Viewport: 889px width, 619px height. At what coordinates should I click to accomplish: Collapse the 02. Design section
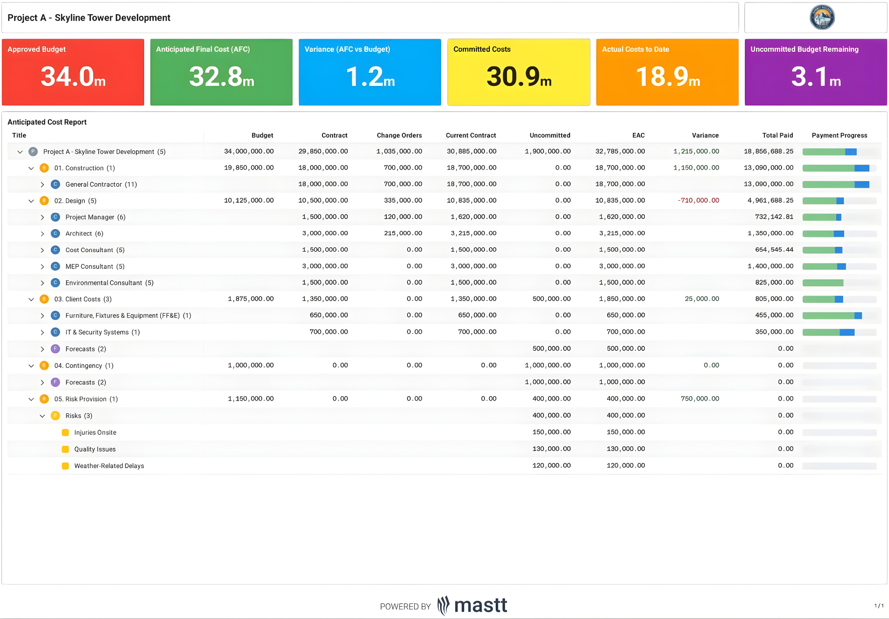tap(31, 200)
